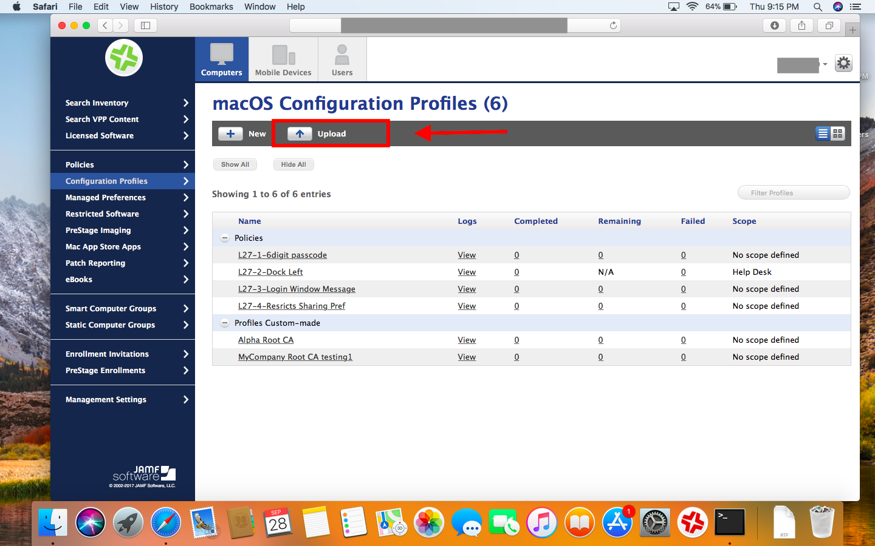Switch to Mobile Devices tab
This screenshot has height=546, width=875.
tap(283, 59)
